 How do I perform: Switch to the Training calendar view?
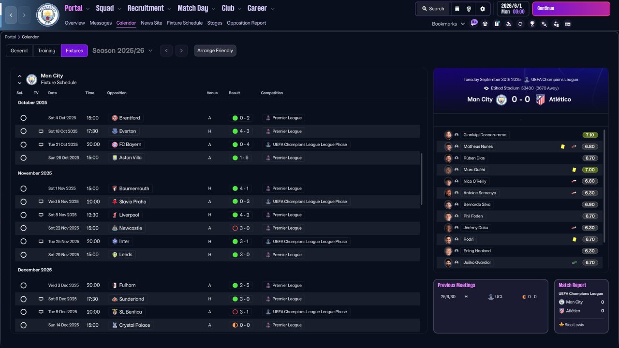pyautogui.click(x=47, y=51)
